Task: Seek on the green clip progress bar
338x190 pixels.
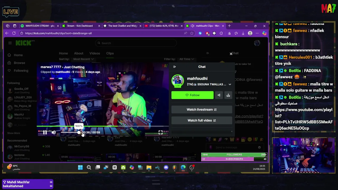Action: 102,127
